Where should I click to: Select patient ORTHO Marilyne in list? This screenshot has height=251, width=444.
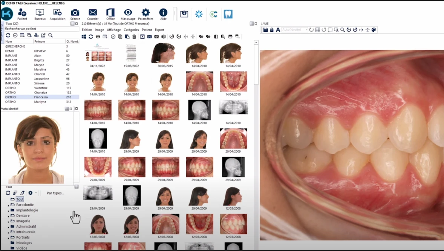coord(40,102)
